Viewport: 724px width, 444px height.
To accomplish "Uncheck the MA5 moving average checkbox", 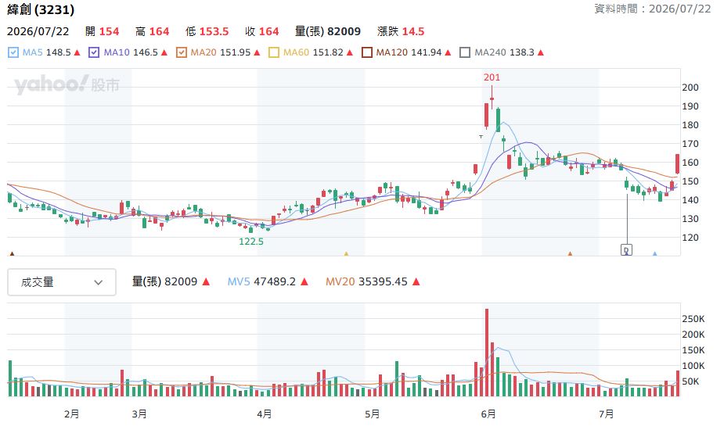I will (13, 52).
